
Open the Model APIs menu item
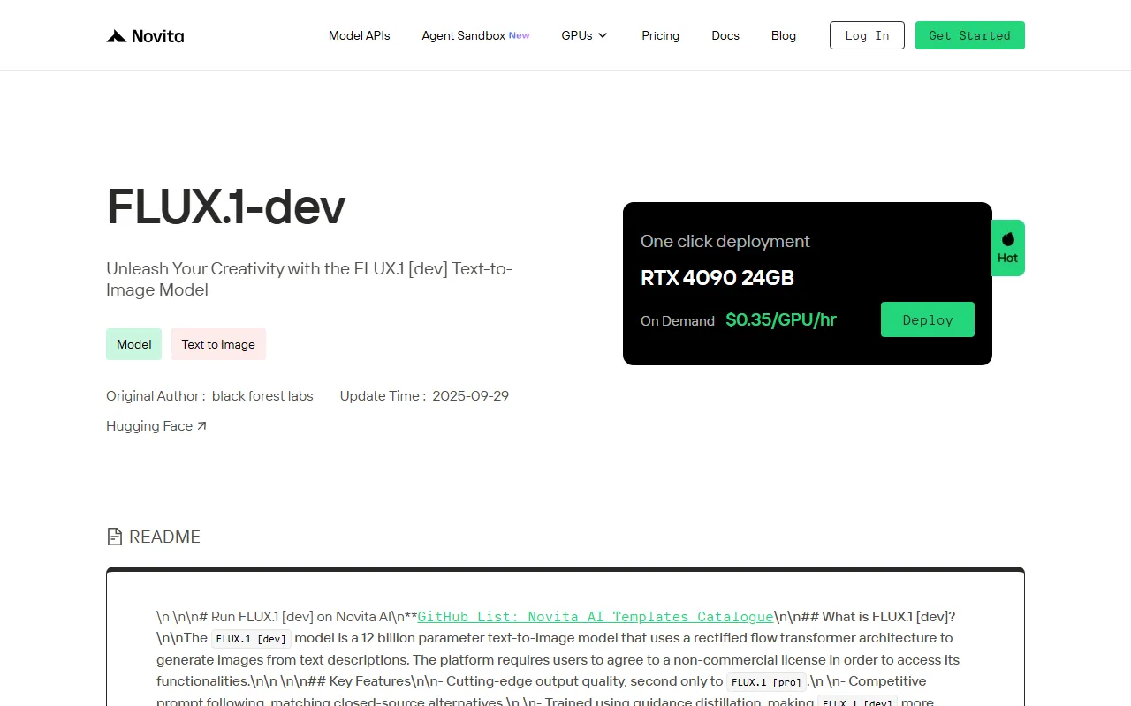tap(359, 35)
